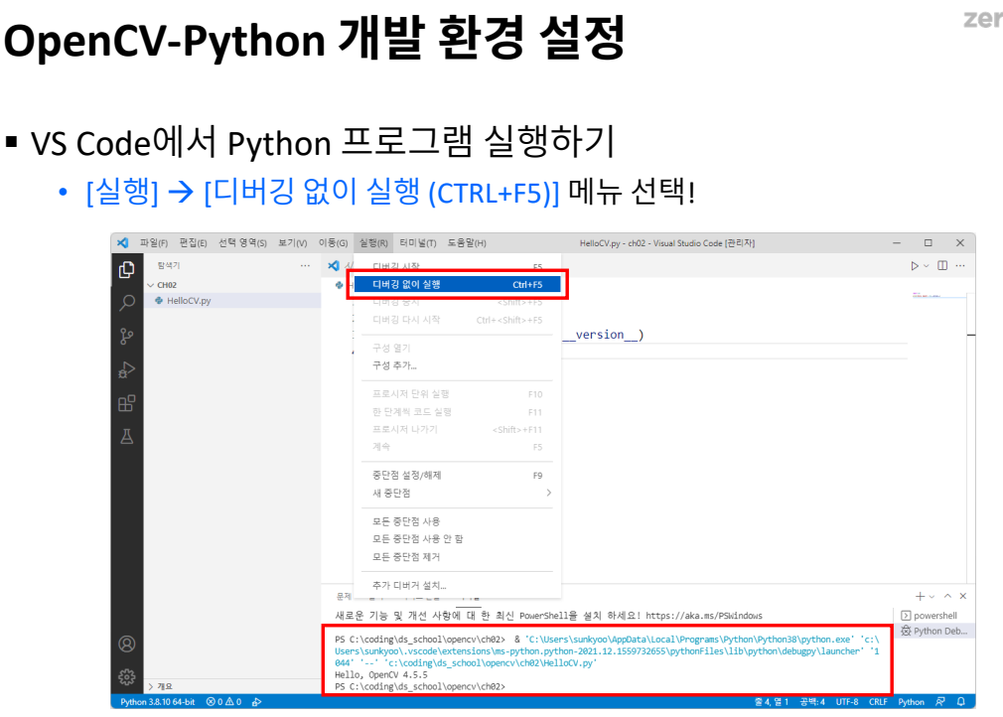1003x717 pixels.
Task: Click the 공백: 4 indentation setting
Action: pos(812,702)
